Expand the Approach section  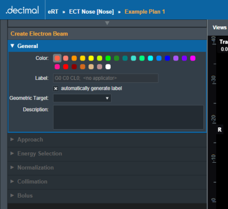[107, 139]
